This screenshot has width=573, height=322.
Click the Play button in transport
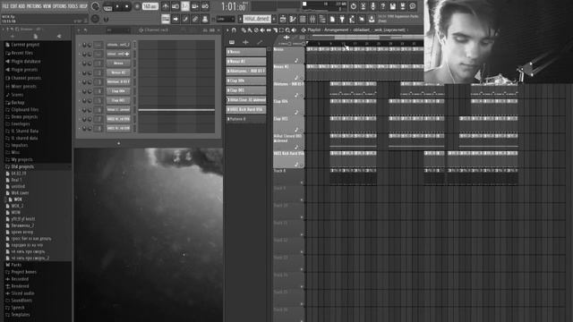[x=117, y=6]
